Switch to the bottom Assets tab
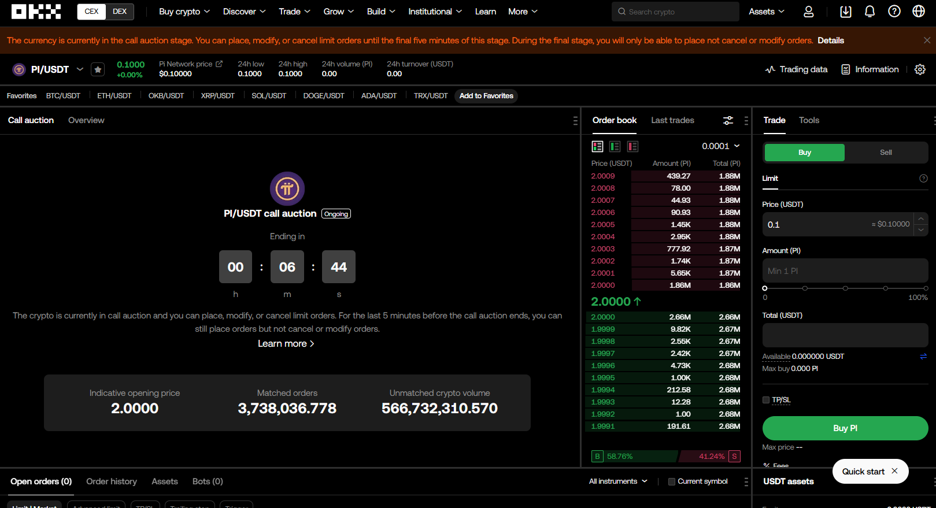 coord(165,481)
